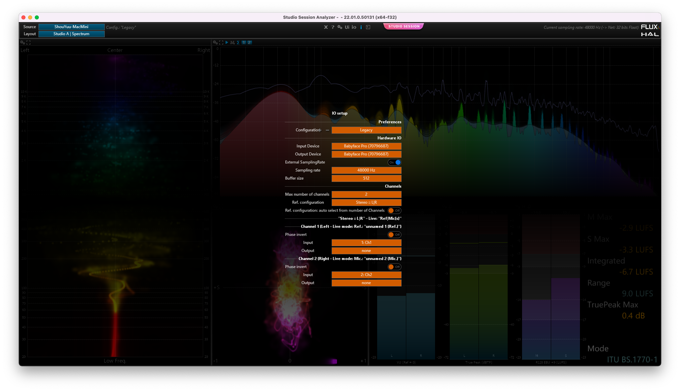Click Layout Studio A | Spectrum button
Screen dimensions: 680x391
click(x=71, y=34)
